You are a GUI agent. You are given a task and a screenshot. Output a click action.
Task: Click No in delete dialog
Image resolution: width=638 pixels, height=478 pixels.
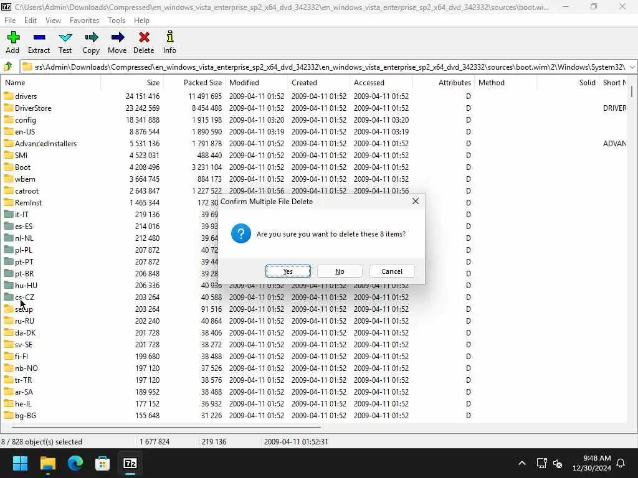point(340,271)
